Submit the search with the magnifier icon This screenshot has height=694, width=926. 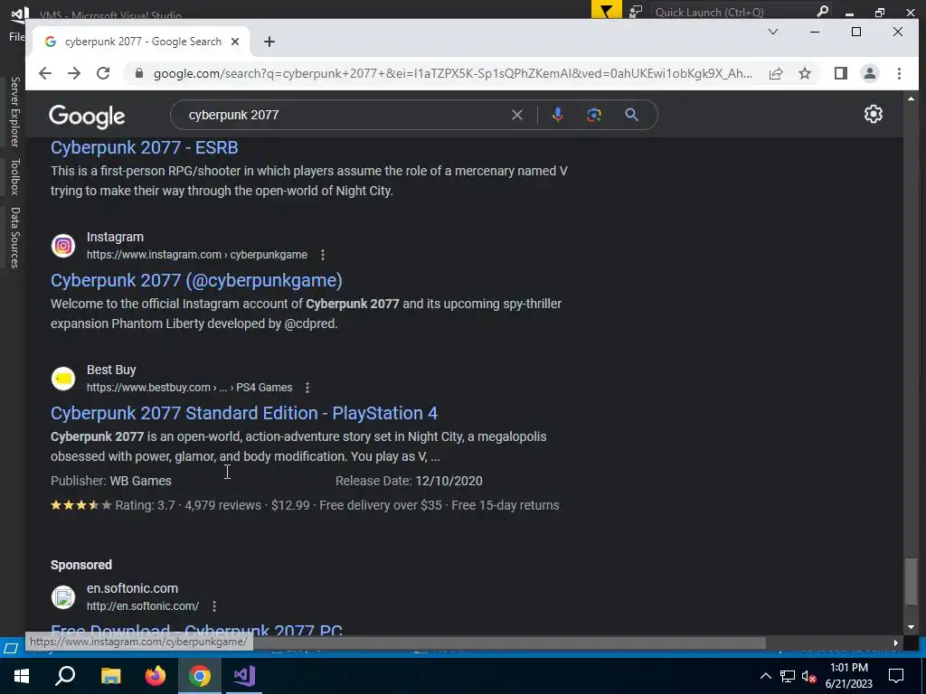(x=632, y=115)
